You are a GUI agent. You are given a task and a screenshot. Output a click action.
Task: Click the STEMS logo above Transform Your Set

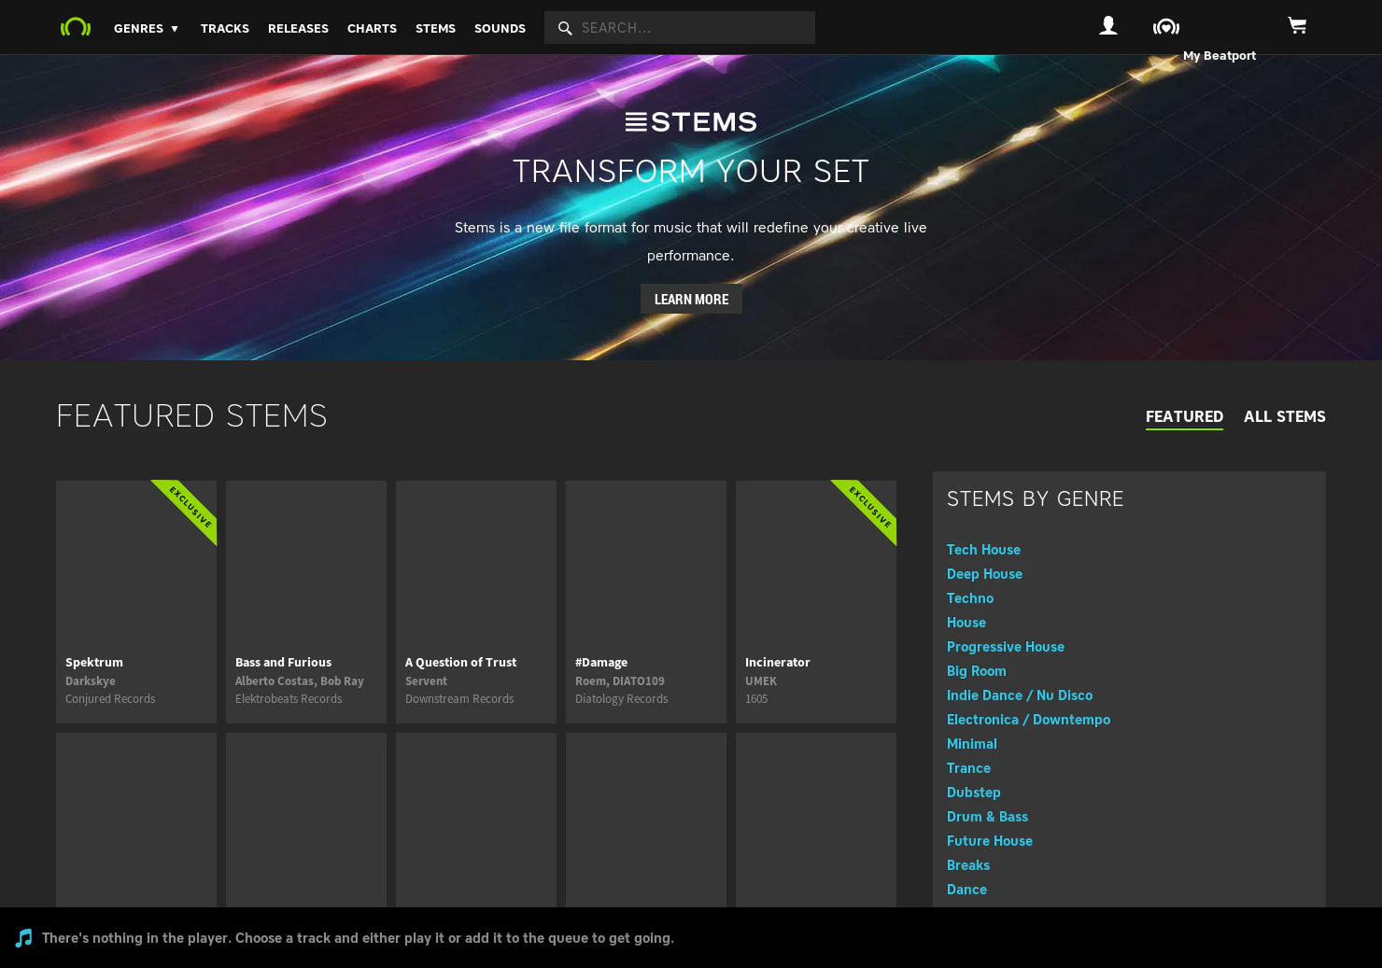tap(691, 120)
